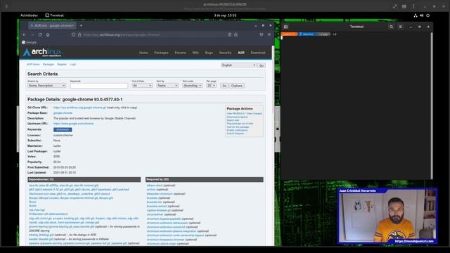450x253 pixels.
Task: Select the AUR google-chrome browser tab
Action: click(52, 25)
